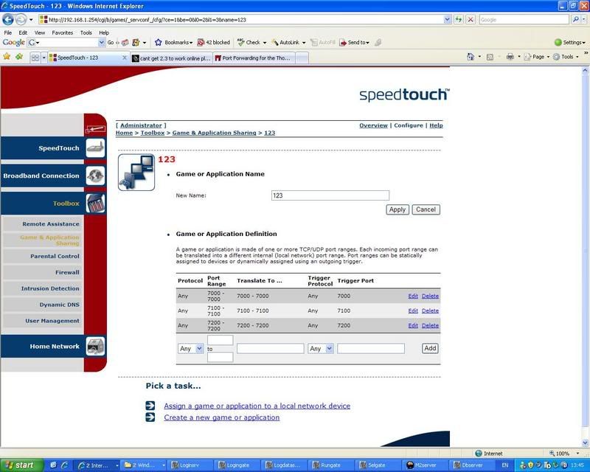The width and height of the screenshot is (590, 472).
Task: Collapse the sidebar using the arrow icon
Action: (95, 128)
